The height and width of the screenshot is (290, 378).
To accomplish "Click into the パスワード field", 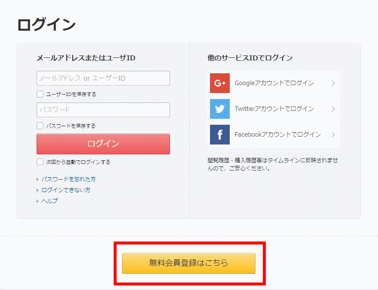I will tap(103, 110).
